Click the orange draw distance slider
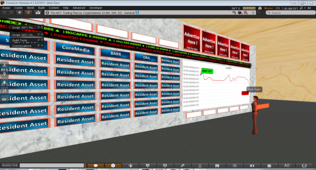This screenshot has height=170, width=316. click(x=269, y=8)
